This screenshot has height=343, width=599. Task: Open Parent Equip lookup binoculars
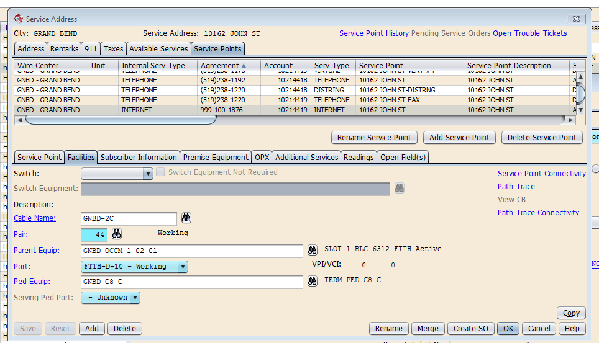click(x=313, y=251)
